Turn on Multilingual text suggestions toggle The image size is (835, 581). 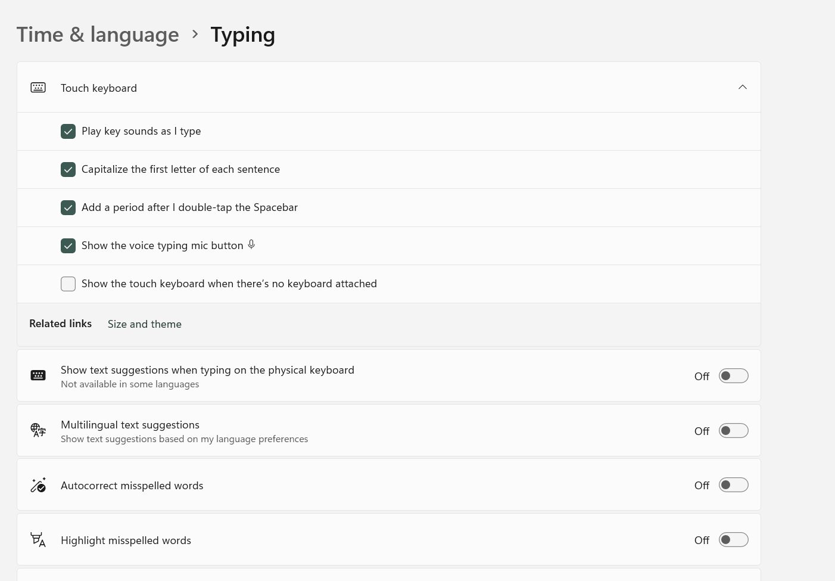(x=733, y=431)
